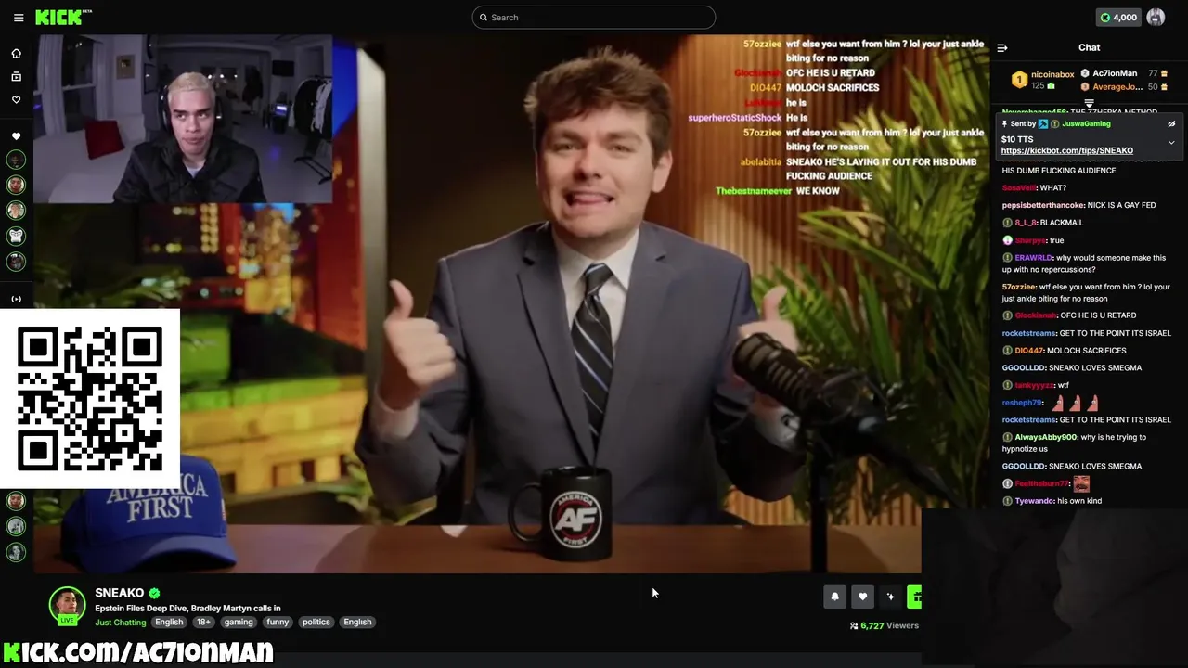This screenshot has height=668, width=1188.
Task: Open the hamburger menu beside Kick logo
Action: [19, 18]
